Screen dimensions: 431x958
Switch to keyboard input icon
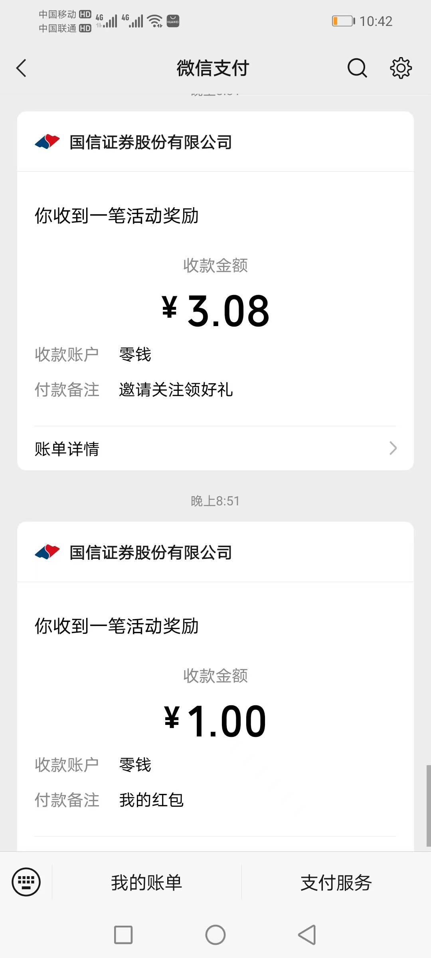coord(26,882)
